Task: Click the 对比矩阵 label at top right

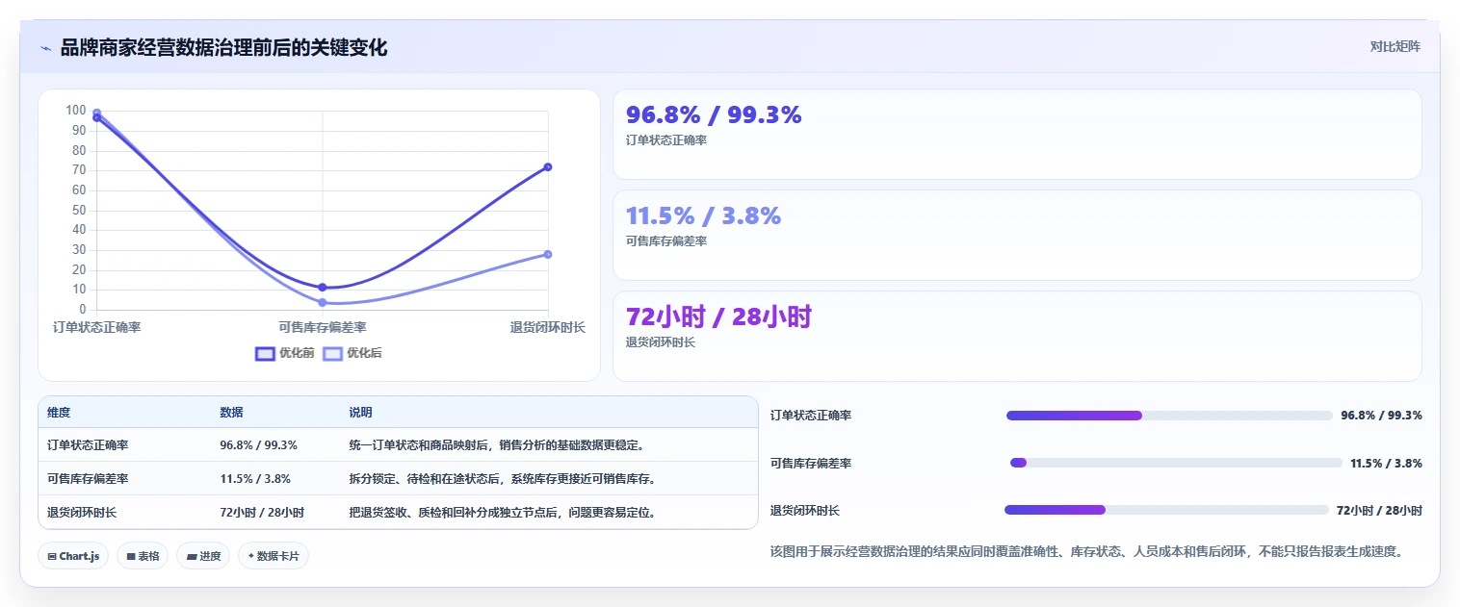Action: pos(1395,46)
